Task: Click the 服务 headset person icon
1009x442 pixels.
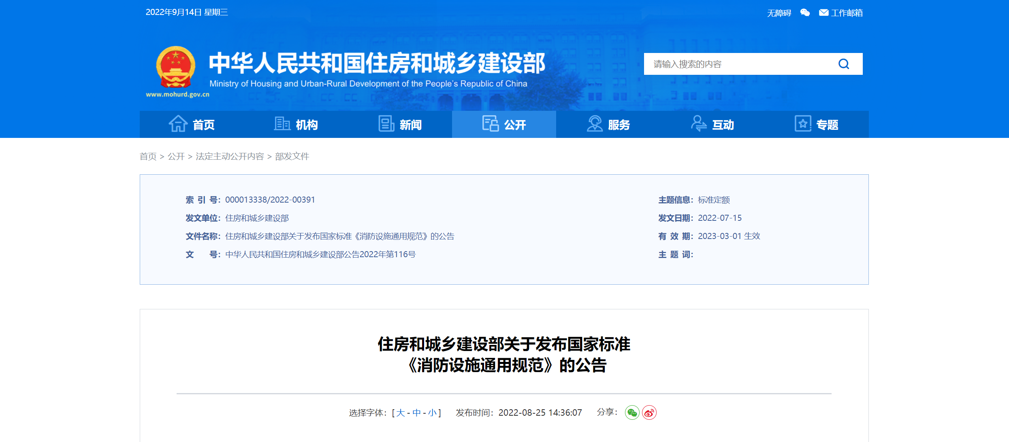Action: coord(595,124)
